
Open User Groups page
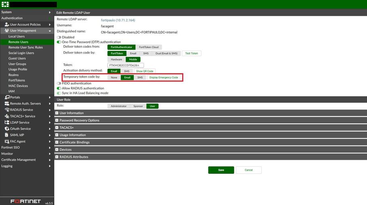pos(17,64)
